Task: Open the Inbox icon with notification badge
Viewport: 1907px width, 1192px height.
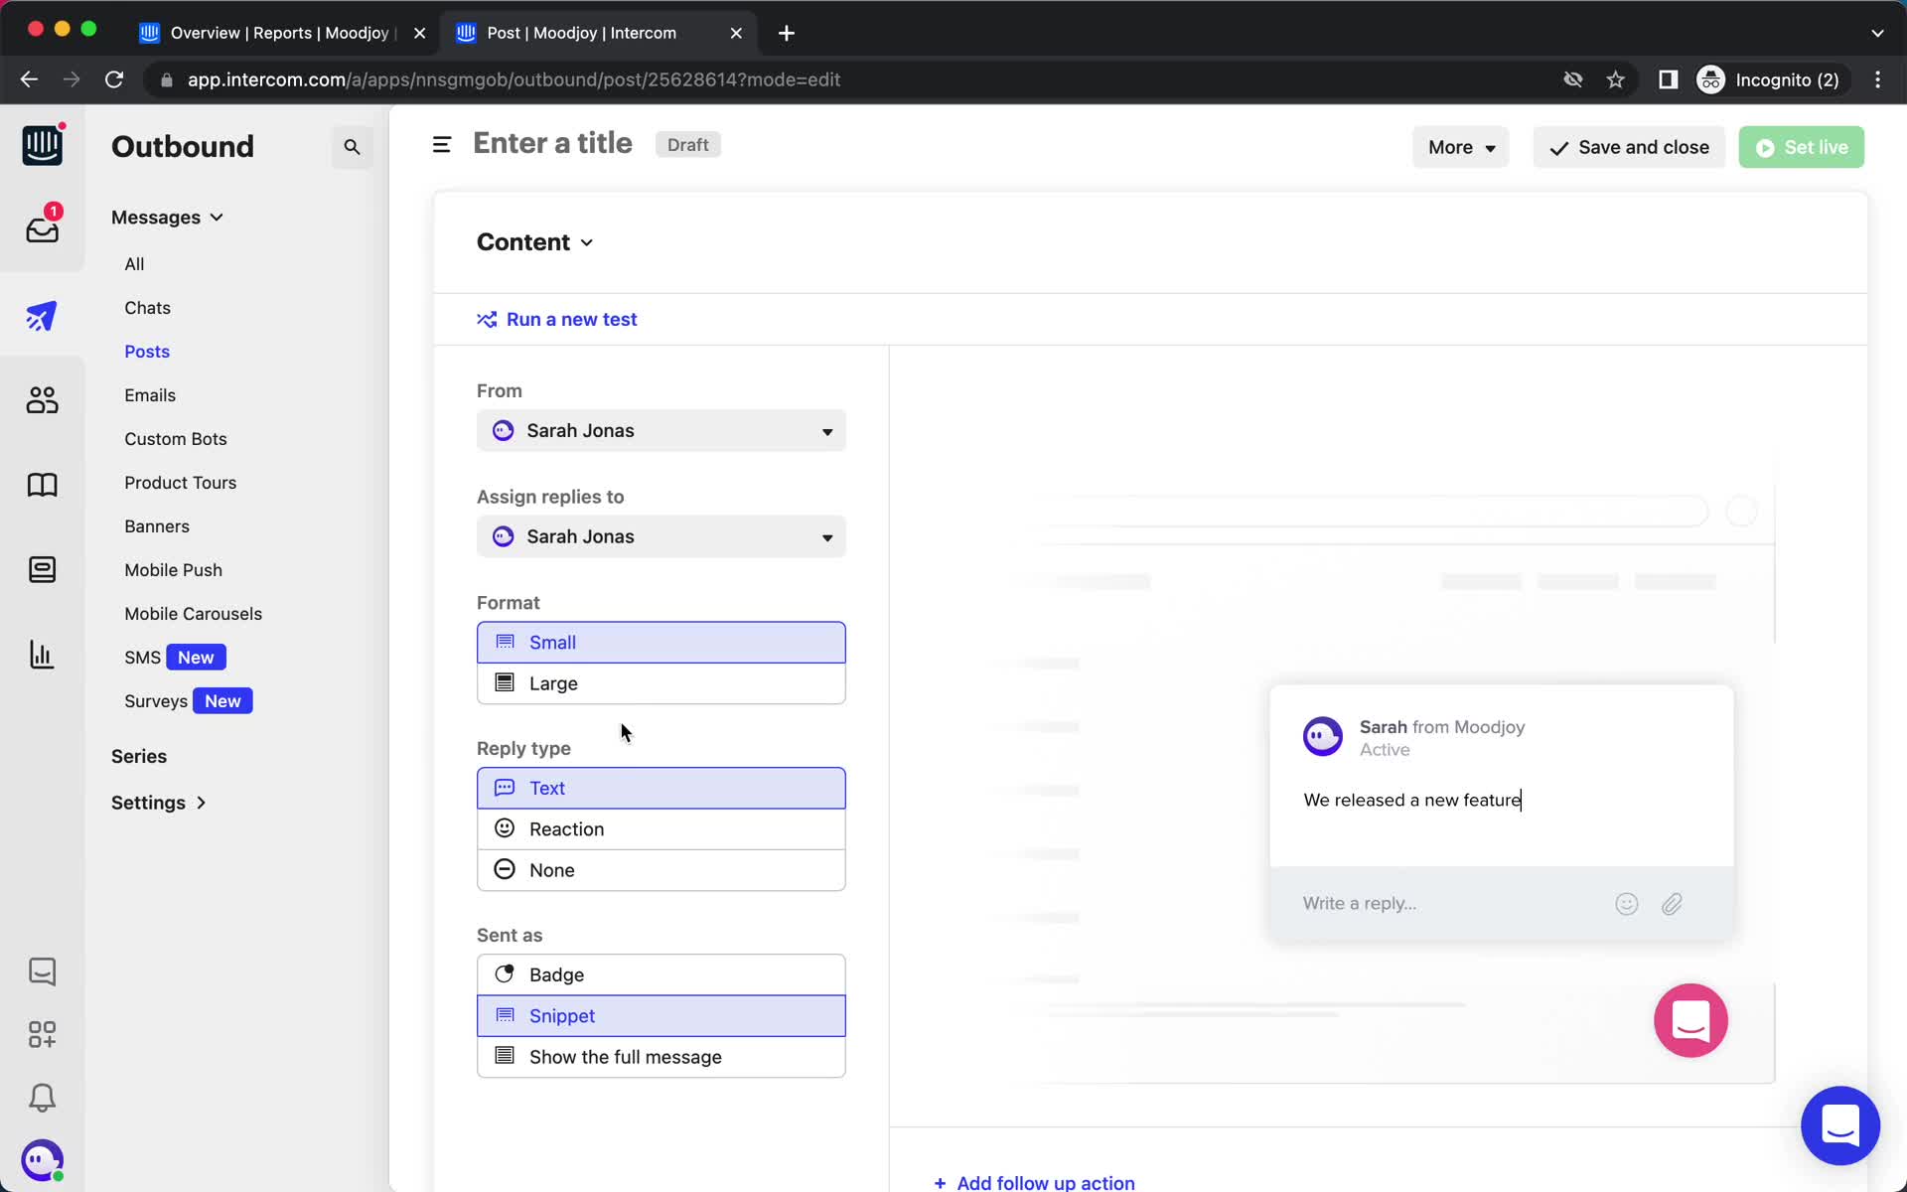Action: pos(42,227)
